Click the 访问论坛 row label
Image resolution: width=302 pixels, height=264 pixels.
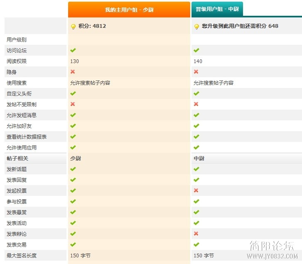point(17,50)
